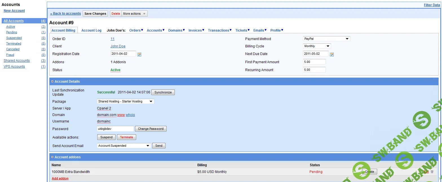Click the trash icon for Extra Bandwidth addon

coord(432,172)
